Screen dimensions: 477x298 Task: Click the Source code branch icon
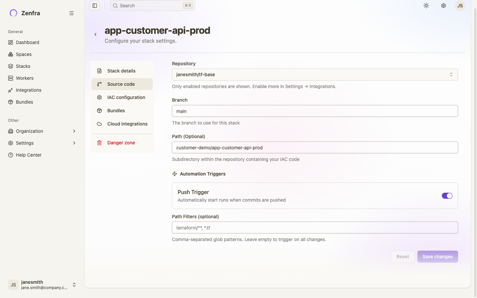[x=99, y=84]
